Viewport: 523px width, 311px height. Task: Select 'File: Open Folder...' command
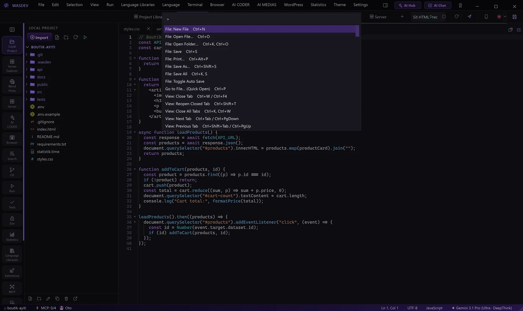coord(259,44)
